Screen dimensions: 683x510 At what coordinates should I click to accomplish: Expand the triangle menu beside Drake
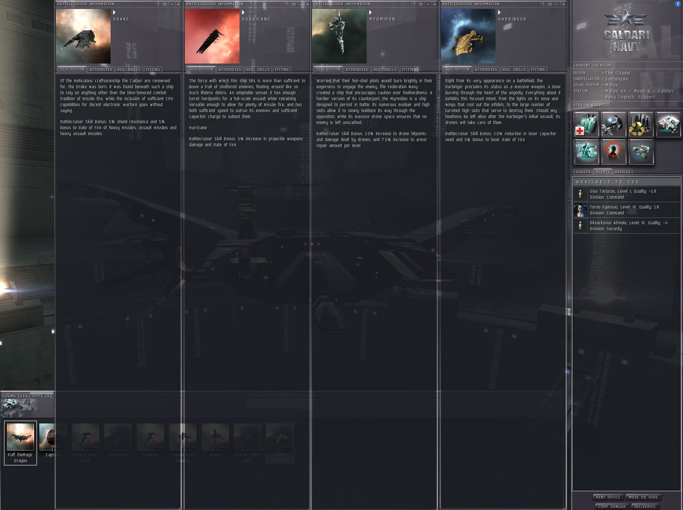[x=114, y=12]
